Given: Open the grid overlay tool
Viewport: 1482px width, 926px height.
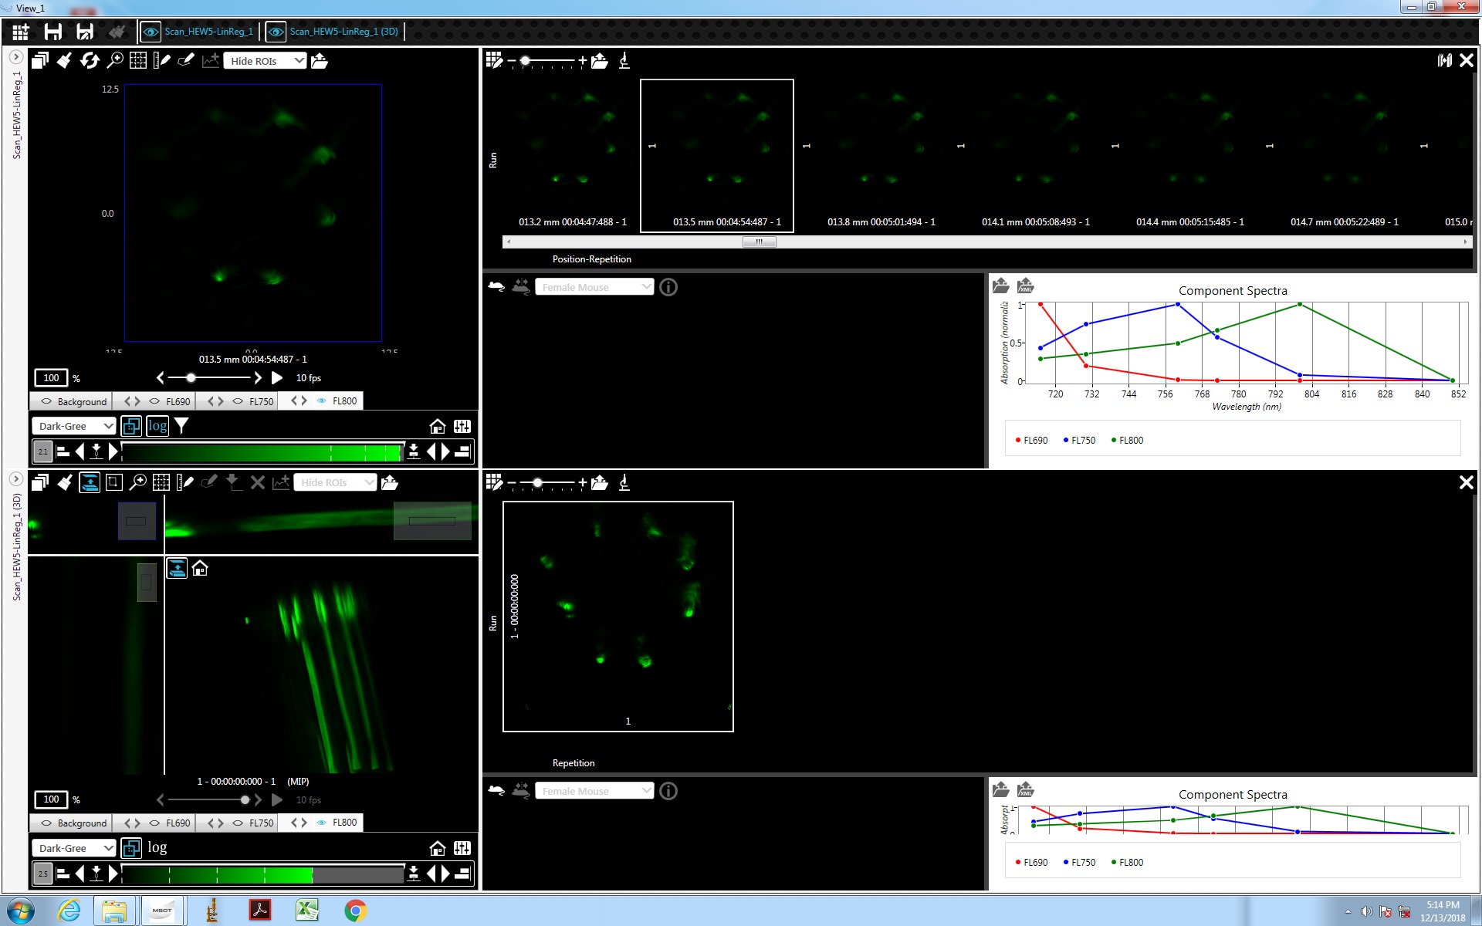Looking at the screenshot, I should click(x=137, y=60).
